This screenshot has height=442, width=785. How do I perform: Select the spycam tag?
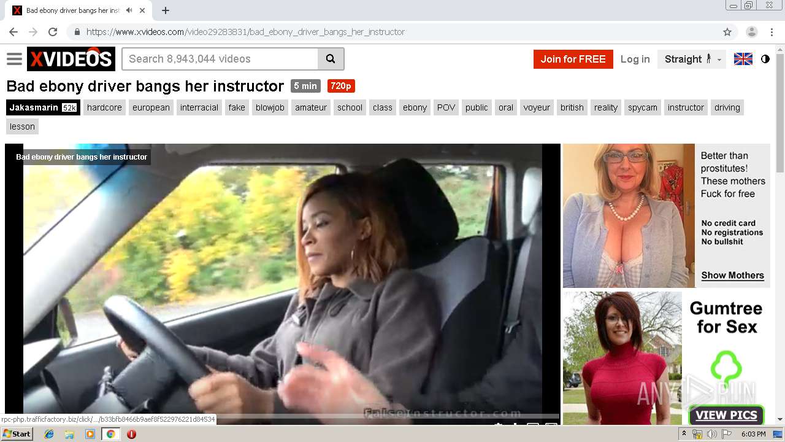tap(643, 107)
